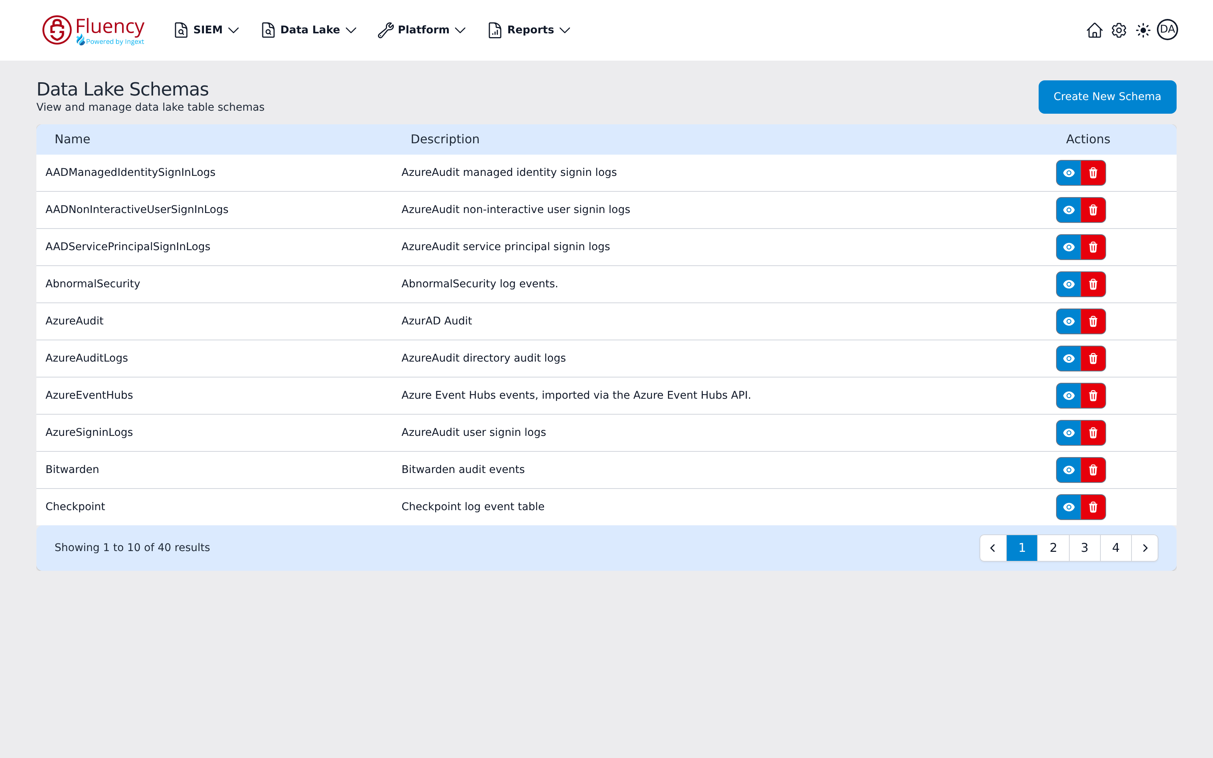
Task: Delete the AzureSigninLogs schema
Action: [x=1093, y=433]
